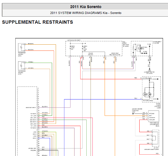Click the 'GRN/BLK' wire label near air bag
This screenshot has height=156, width=168.
point(31,62)
